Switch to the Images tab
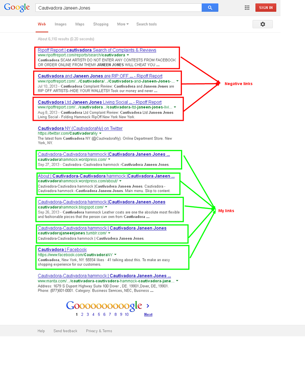 coord(60,24)
